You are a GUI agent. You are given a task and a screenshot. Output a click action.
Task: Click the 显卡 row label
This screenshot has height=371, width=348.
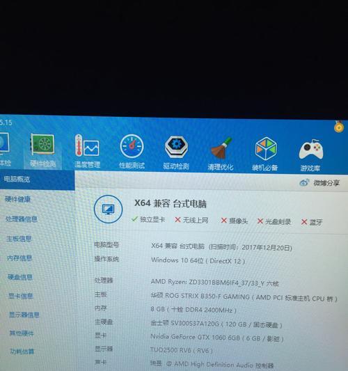pos(100,336)
